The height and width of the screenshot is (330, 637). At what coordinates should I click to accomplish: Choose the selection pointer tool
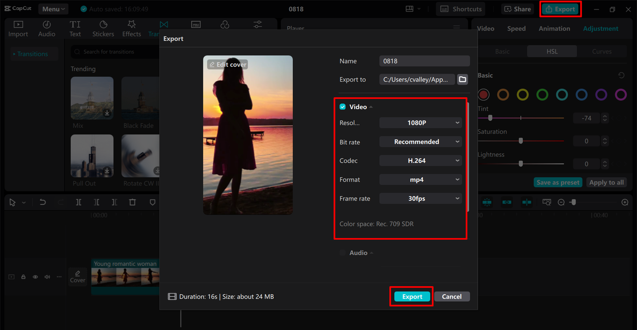click(12, 203)
